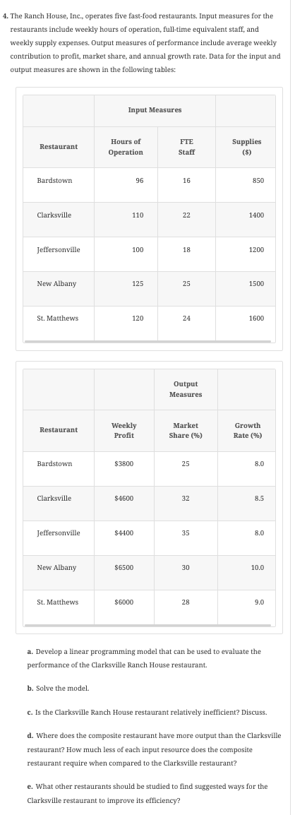Viewport: 295px width, 815px height.
Task: Select the Weekly Profit column header
Action: pyautogui.click(x=124, y=430)
